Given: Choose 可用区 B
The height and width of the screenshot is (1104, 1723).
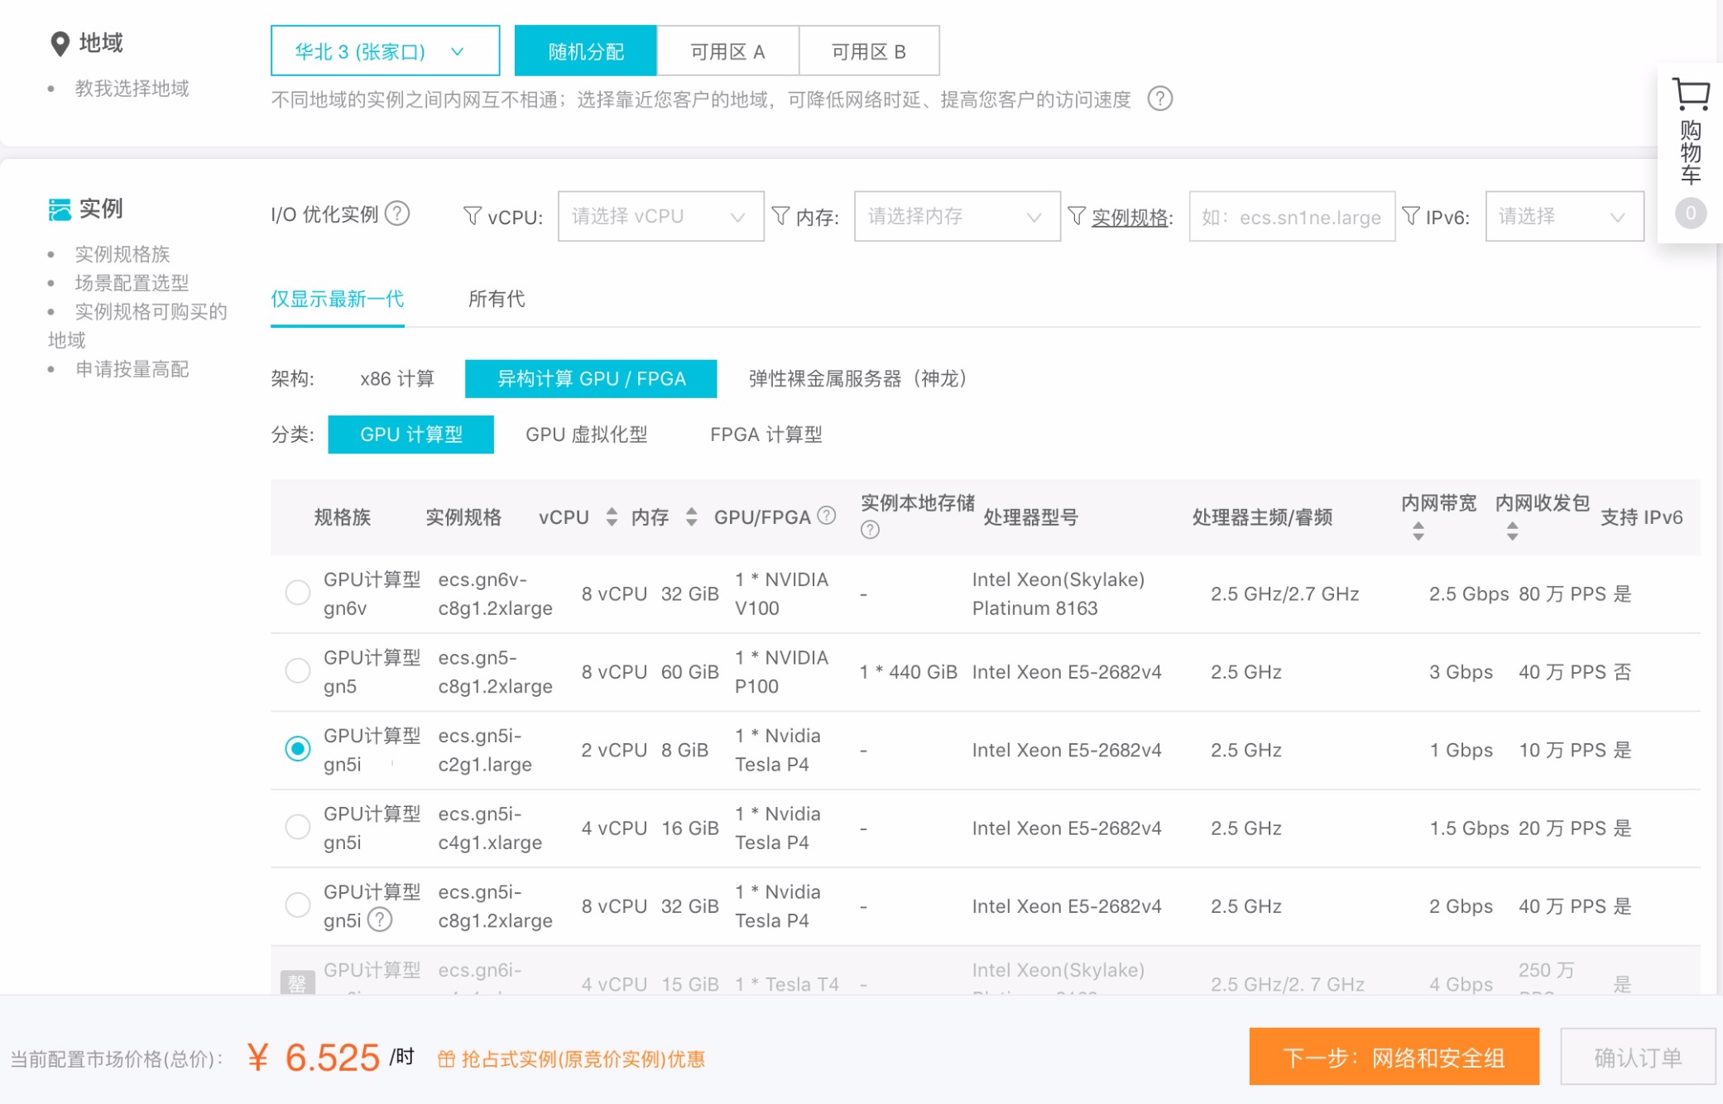Looking at the screenshot, I should pyautogui.click(x=869, y=51).
